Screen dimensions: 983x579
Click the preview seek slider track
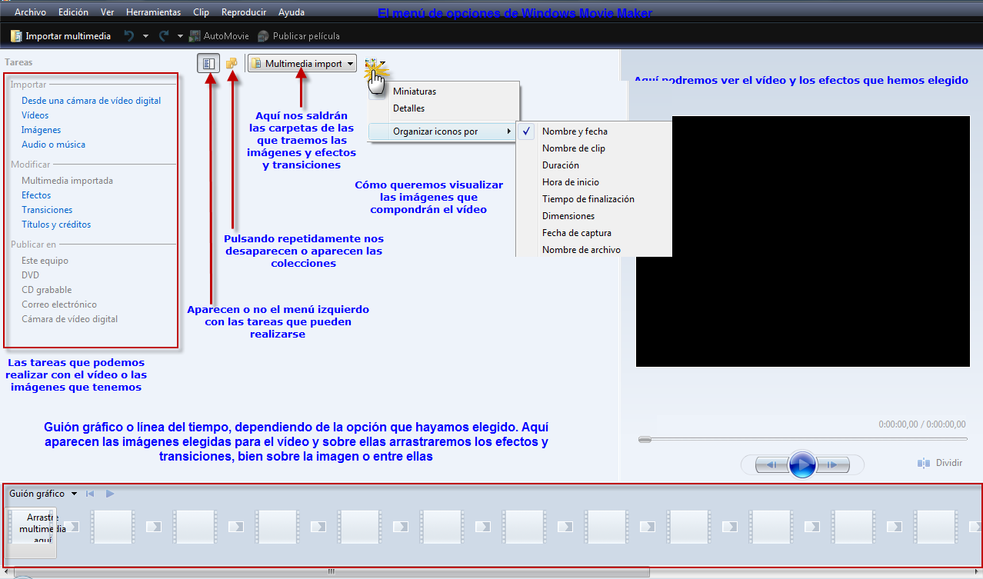pyautogui.click(x=803, y=439)
